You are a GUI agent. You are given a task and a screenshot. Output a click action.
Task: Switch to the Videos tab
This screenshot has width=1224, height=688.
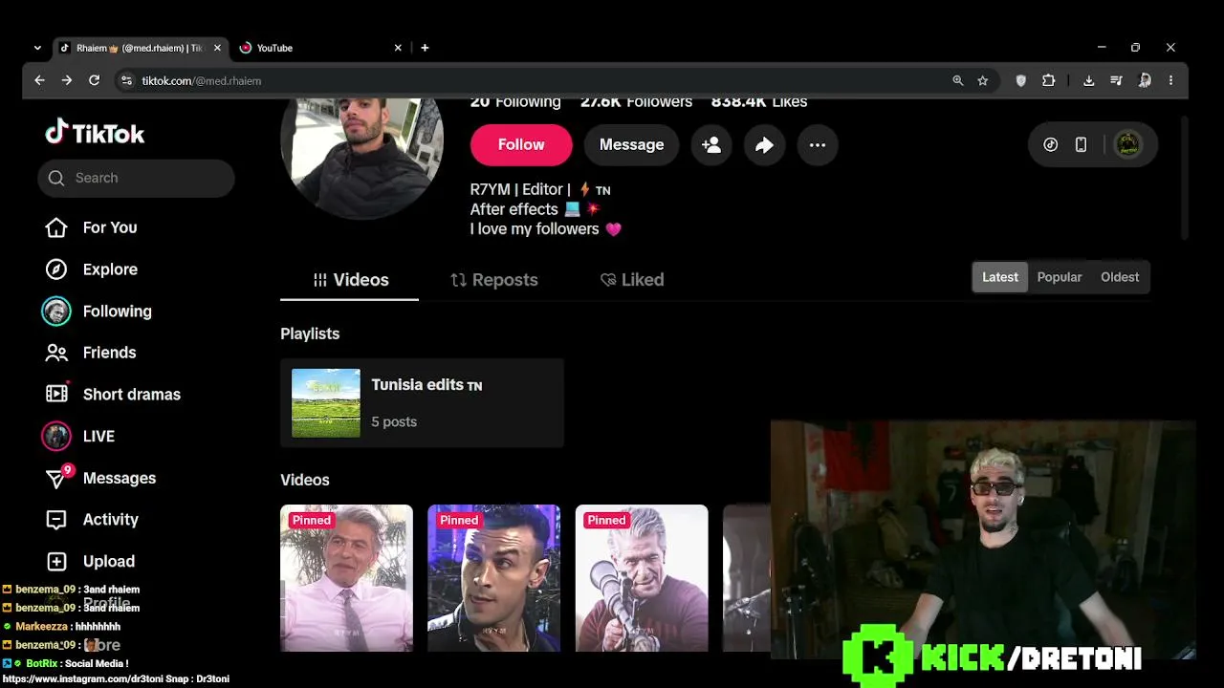pos(350,280)
